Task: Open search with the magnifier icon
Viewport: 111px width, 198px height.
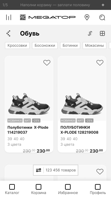Action: click(102, 17)
